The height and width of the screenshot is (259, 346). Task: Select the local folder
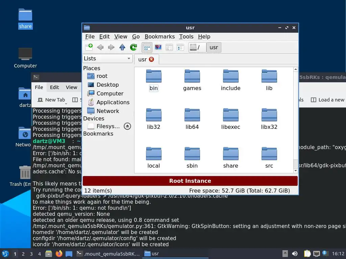154,158
